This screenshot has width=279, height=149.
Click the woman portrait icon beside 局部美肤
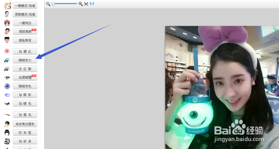pos(7,31)
